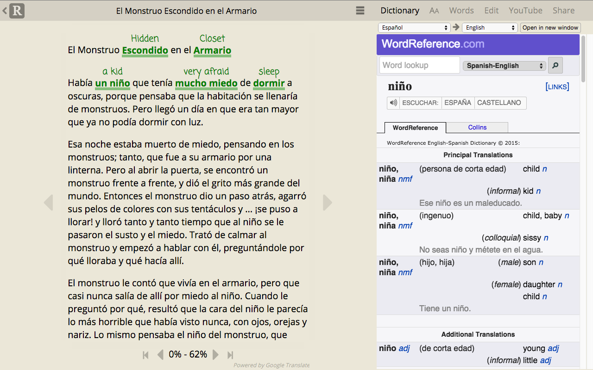
Task: Click the magnifier search icon
Action: (555, 65)
